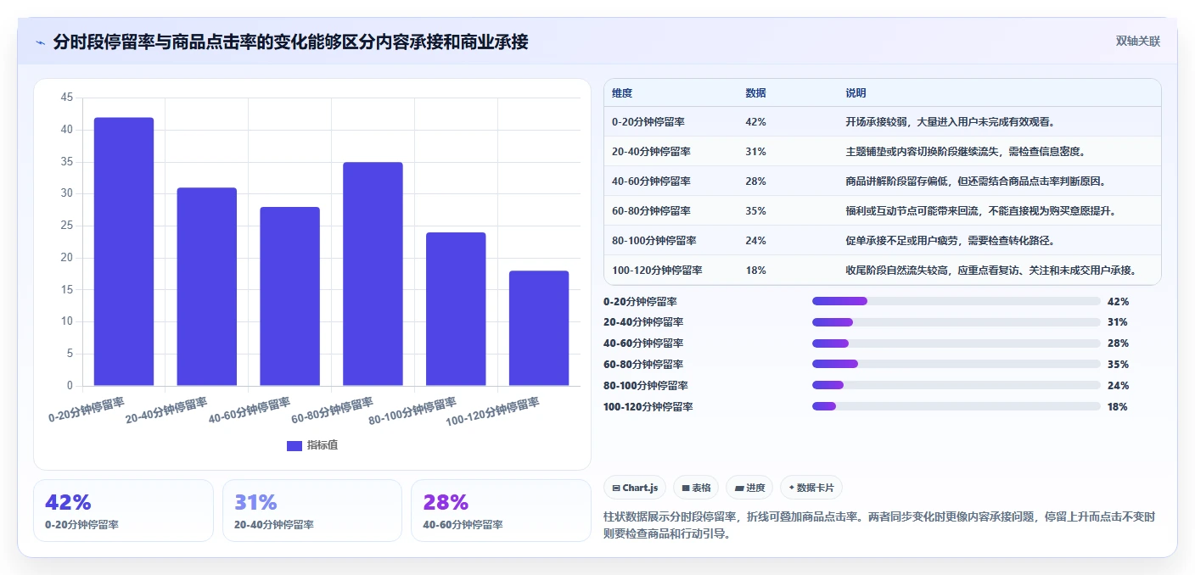Click the lightning icon beside the title
The image size is (1195, 575).
click(x=41, y=42)
